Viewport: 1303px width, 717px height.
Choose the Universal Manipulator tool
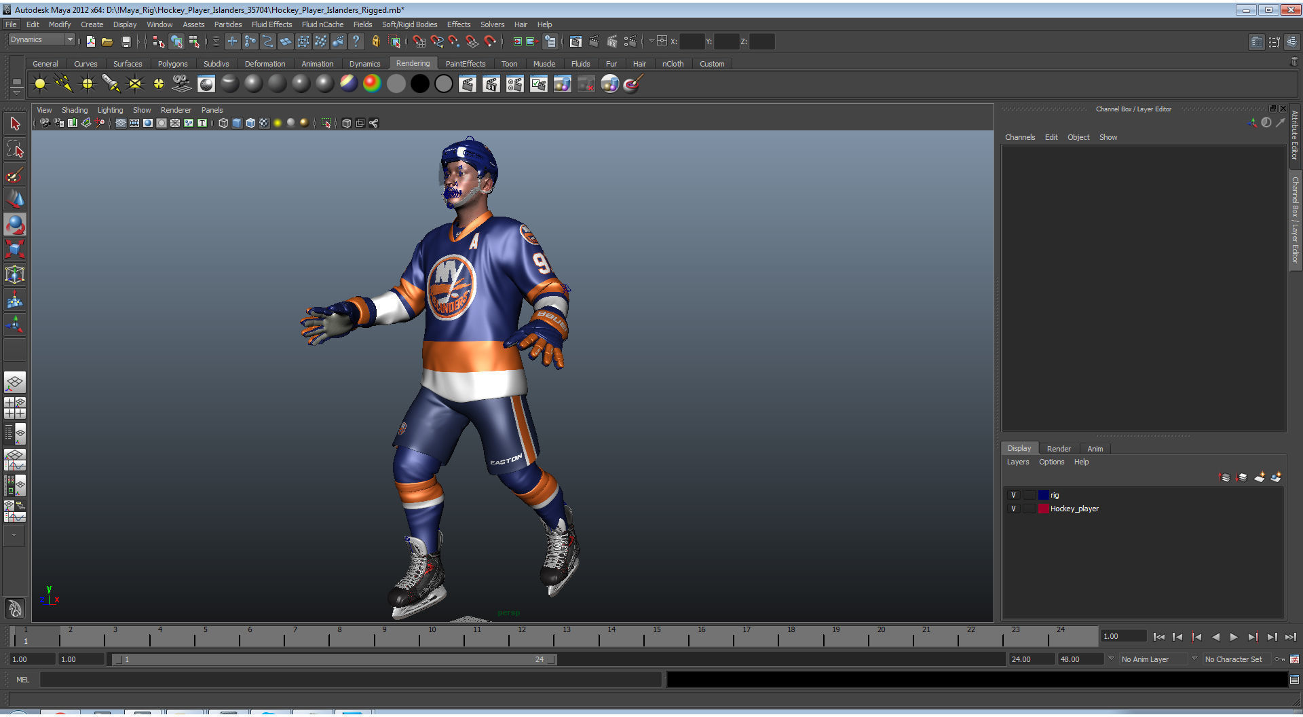click(x=15, y=274)
